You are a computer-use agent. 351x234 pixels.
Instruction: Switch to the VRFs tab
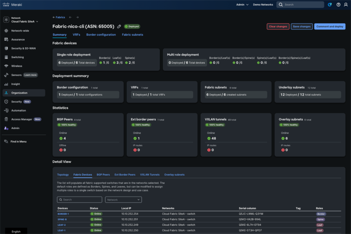point(76,34)
